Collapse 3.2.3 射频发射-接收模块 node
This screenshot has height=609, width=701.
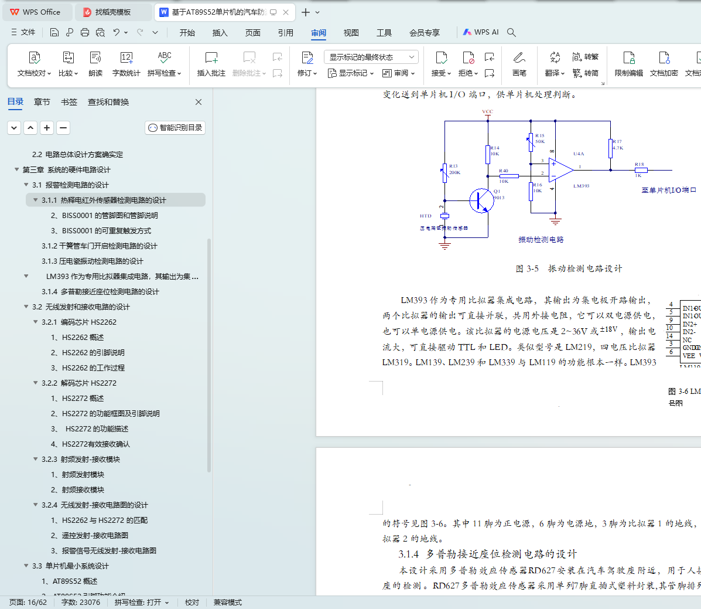tap(35, 459)
